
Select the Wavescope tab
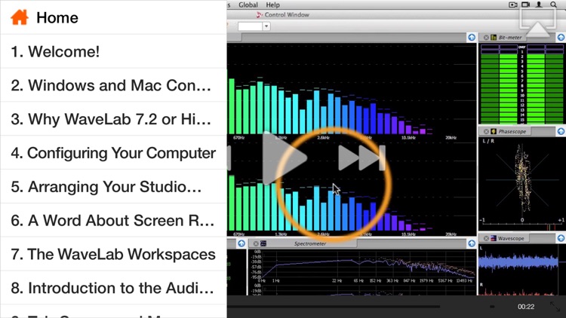click(511, 238)
